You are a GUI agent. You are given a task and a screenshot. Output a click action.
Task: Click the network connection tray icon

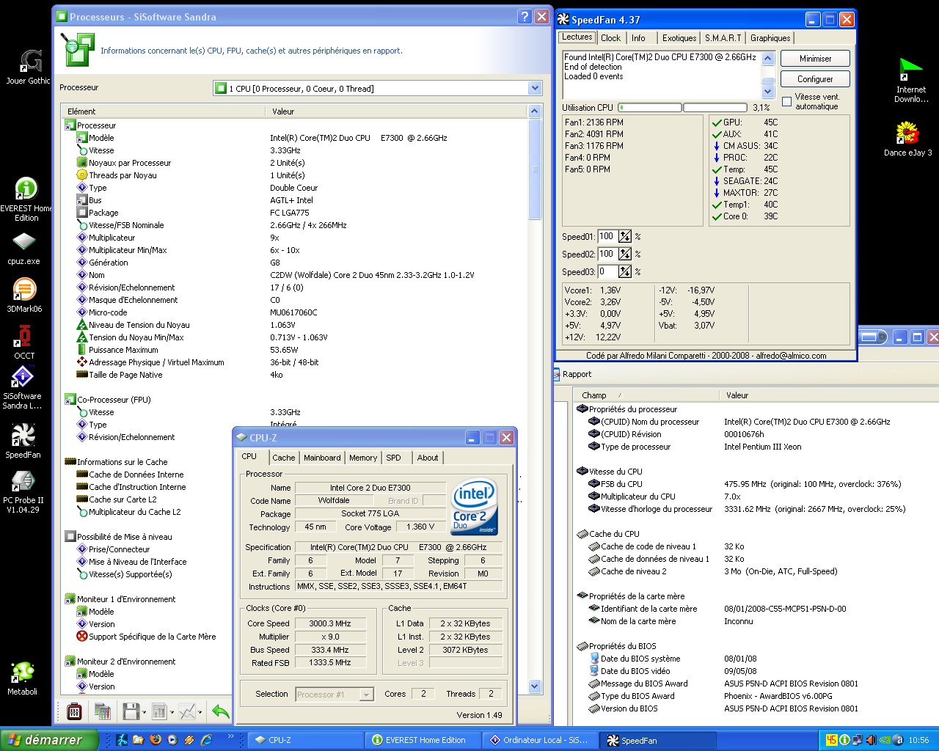tap(858, 740)
